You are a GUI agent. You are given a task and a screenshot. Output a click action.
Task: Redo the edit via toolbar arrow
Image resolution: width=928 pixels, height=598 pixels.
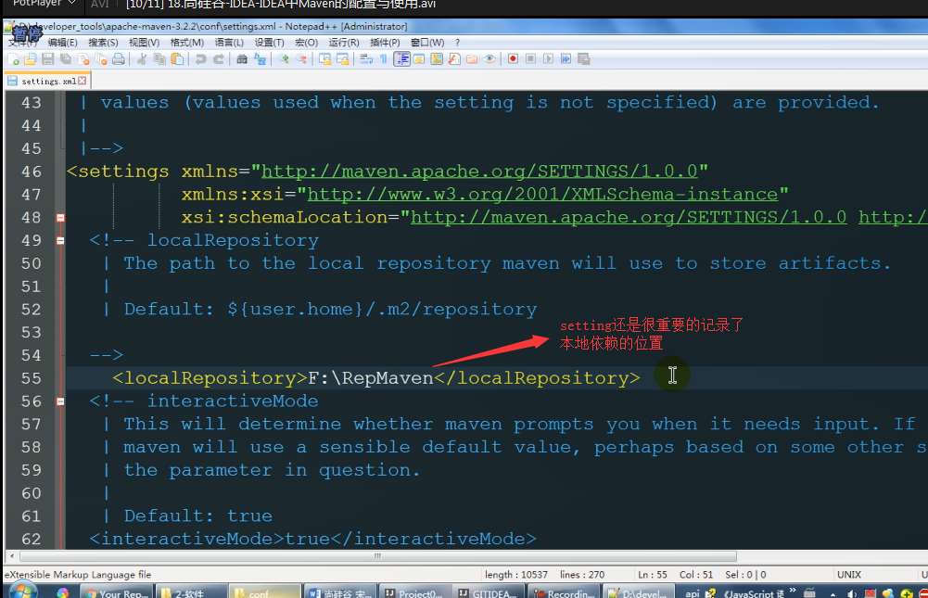coord(219,59)
